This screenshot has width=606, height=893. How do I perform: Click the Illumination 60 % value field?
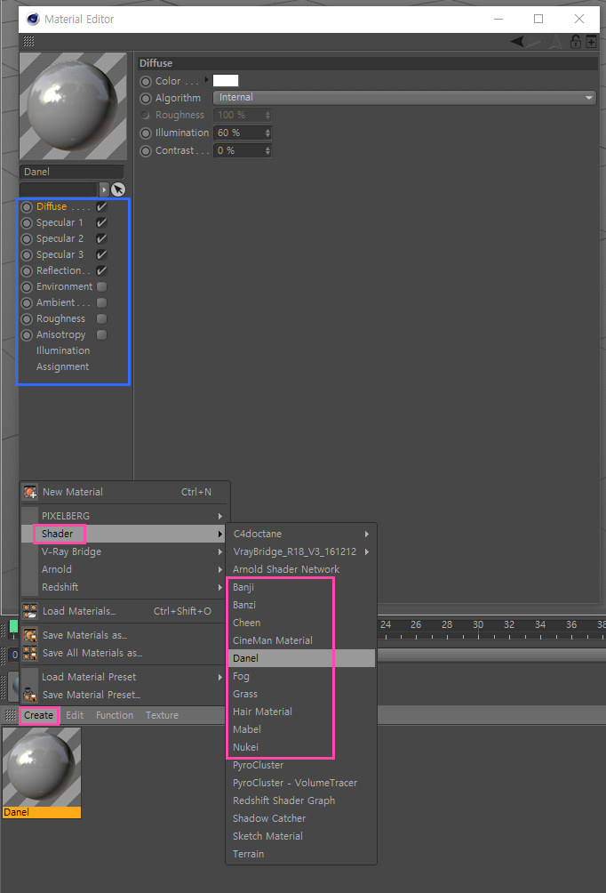tap(239, 133)
